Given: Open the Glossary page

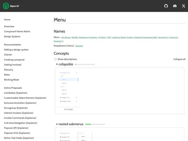Looking at the screenshot, I should (8, 70).
